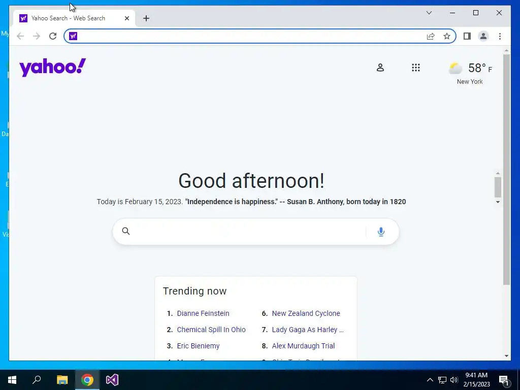The height and width of the screenshot is (390, 520).
Task: Click the Chrome taskbar icon
Action: [x=87, y=380]
